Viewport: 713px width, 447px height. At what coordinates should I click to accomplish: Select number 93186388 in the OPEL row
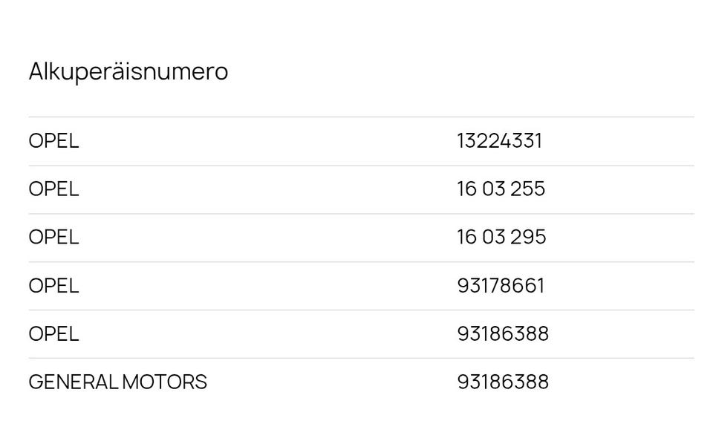pyautogui.click(x=503, y=334)
